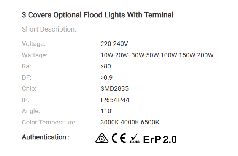Click the RCM triangle certification icon
The height and width of the screenshot is (156, 238).
click(x=102, y=138)
